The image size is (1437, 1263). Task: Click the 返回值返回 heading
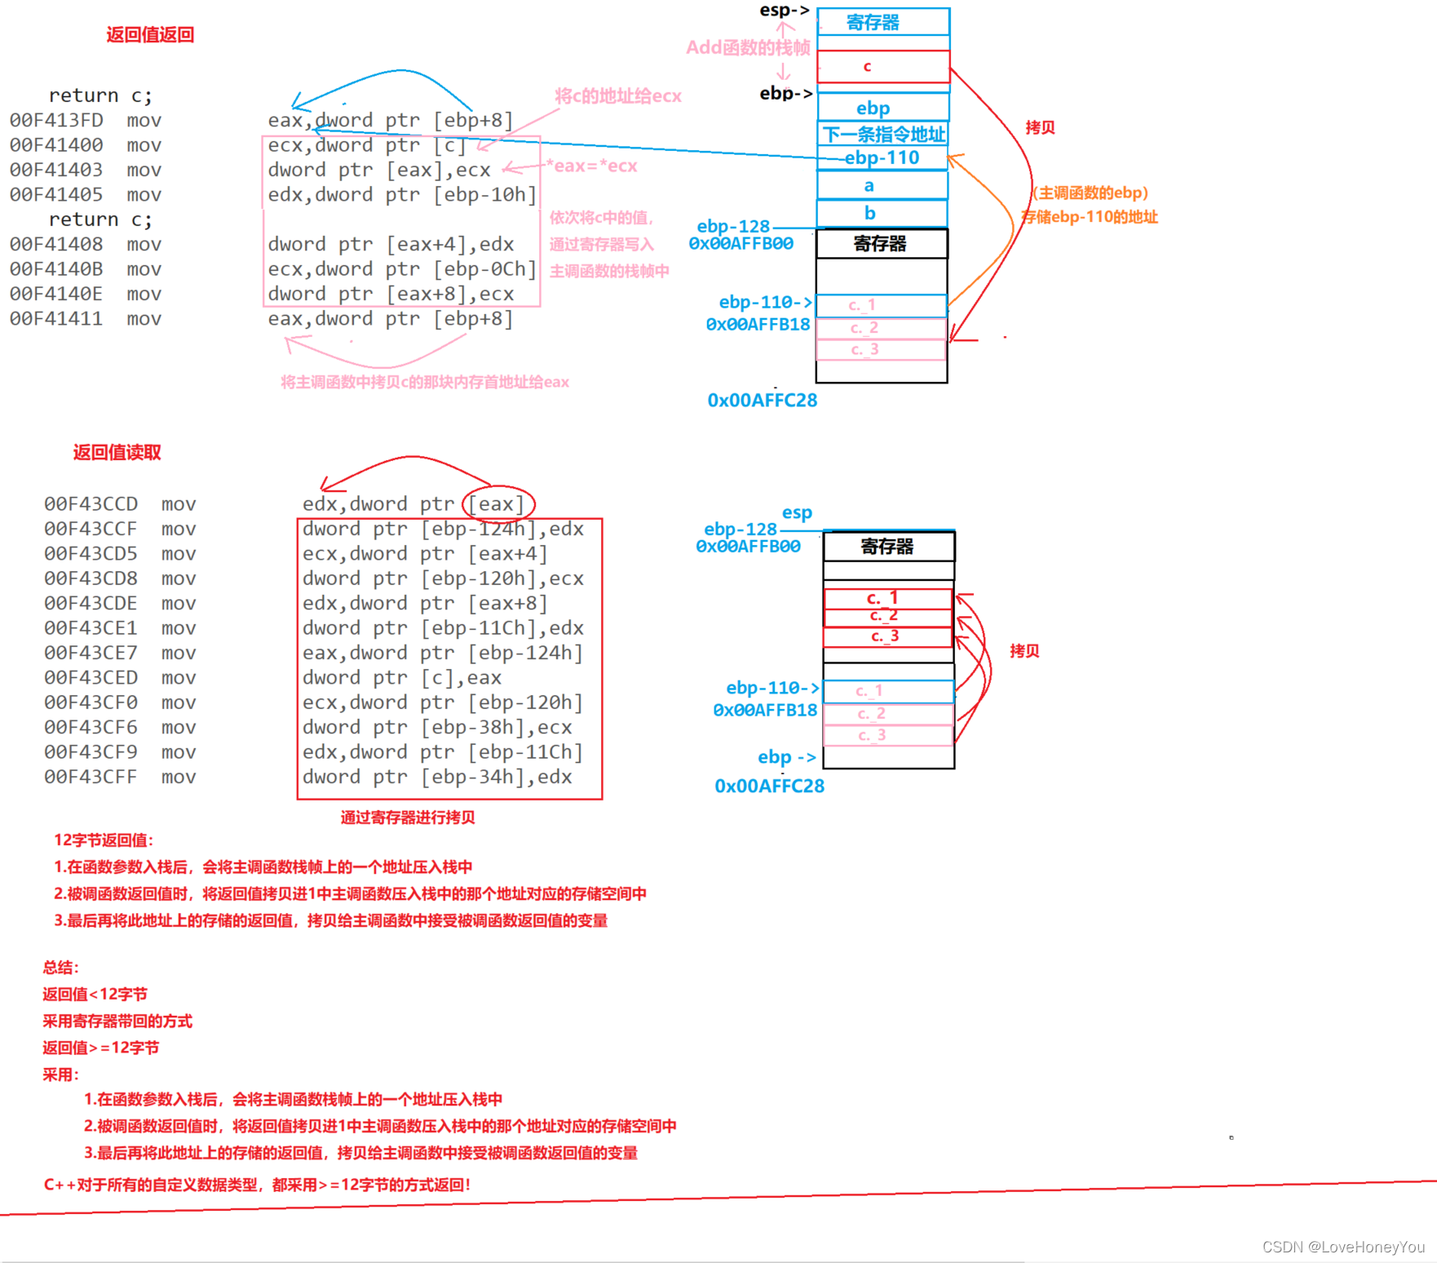tap(149, 34)
